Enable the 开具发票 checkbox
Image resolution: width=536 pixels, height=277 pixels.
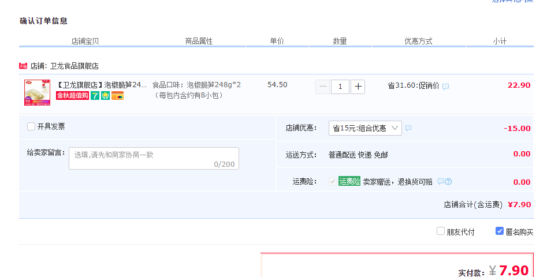[x=31, y=127]
